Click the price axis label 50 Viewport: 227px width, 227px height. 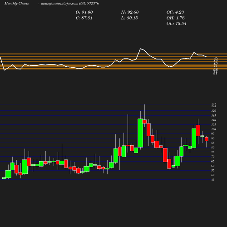213,175
